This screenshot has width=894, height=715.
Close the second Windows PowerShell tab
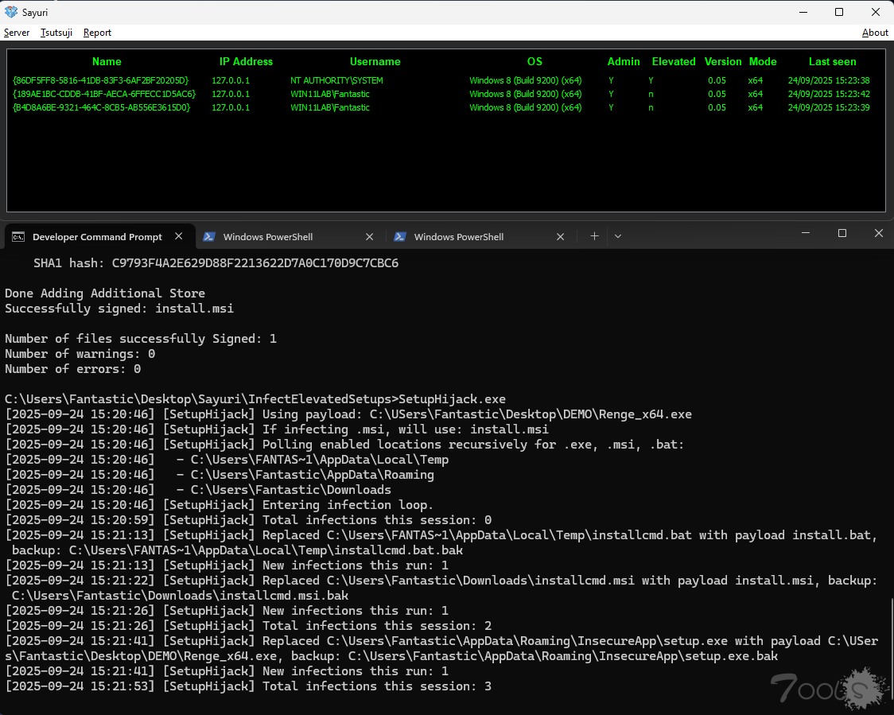coord(561,236)
